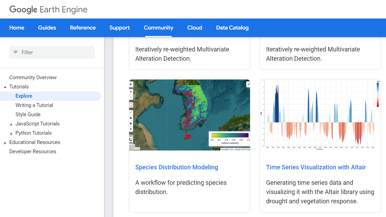Select the marker placement tool
The height and width of the screenshot is (217, 386).
click(131, 129)
